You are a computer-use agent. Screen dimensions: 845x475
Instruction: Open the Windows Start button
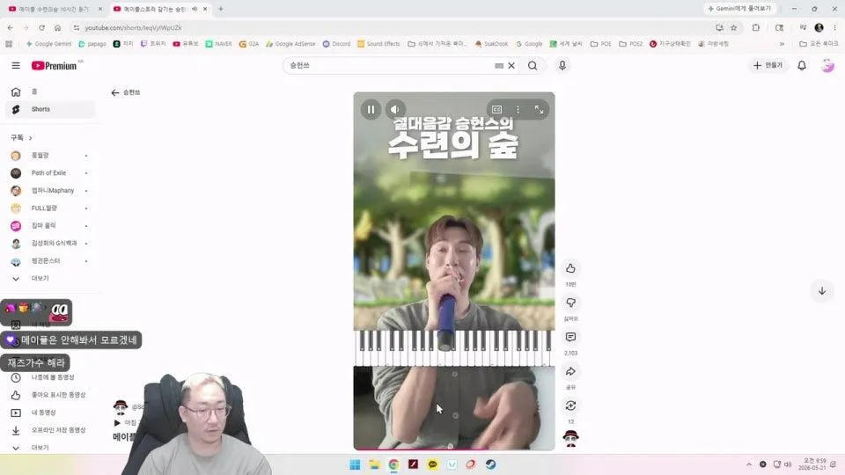point(355,464)
